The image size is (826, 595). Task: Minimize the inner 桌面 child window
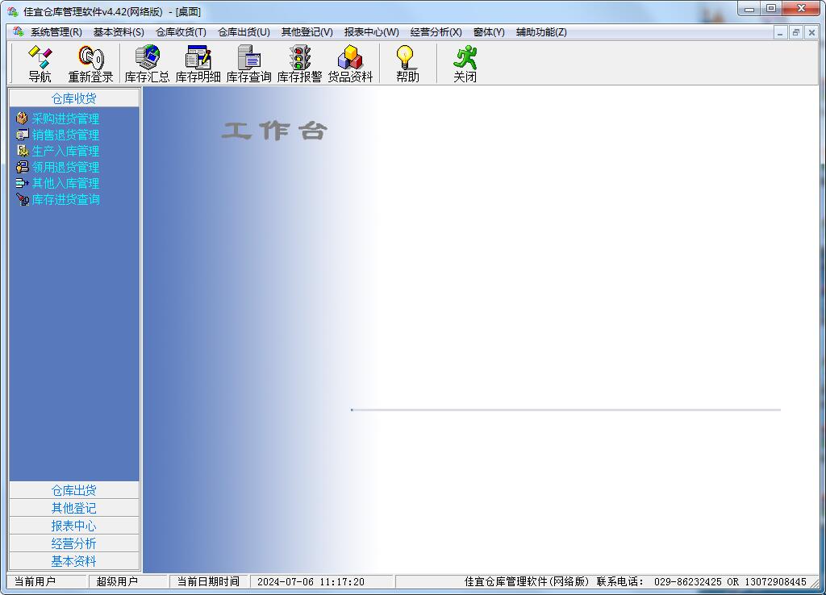pos(780,32)
